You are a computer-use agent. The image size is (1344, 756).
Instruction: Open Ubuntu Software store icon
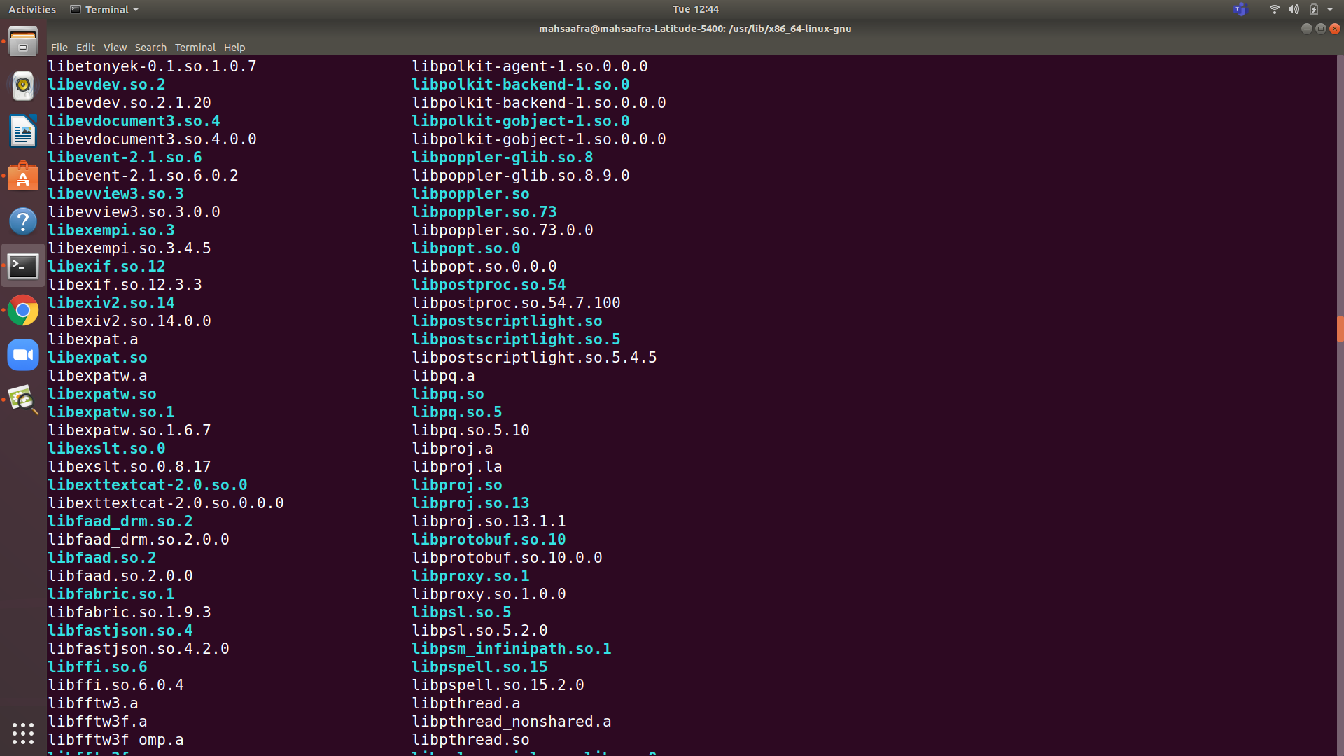(23, 176)
